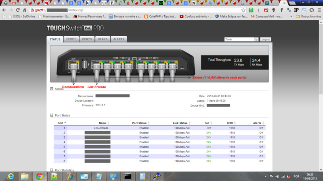Click the POR language indicator
This screenshot has width=323, height=181.
(296, 177)
